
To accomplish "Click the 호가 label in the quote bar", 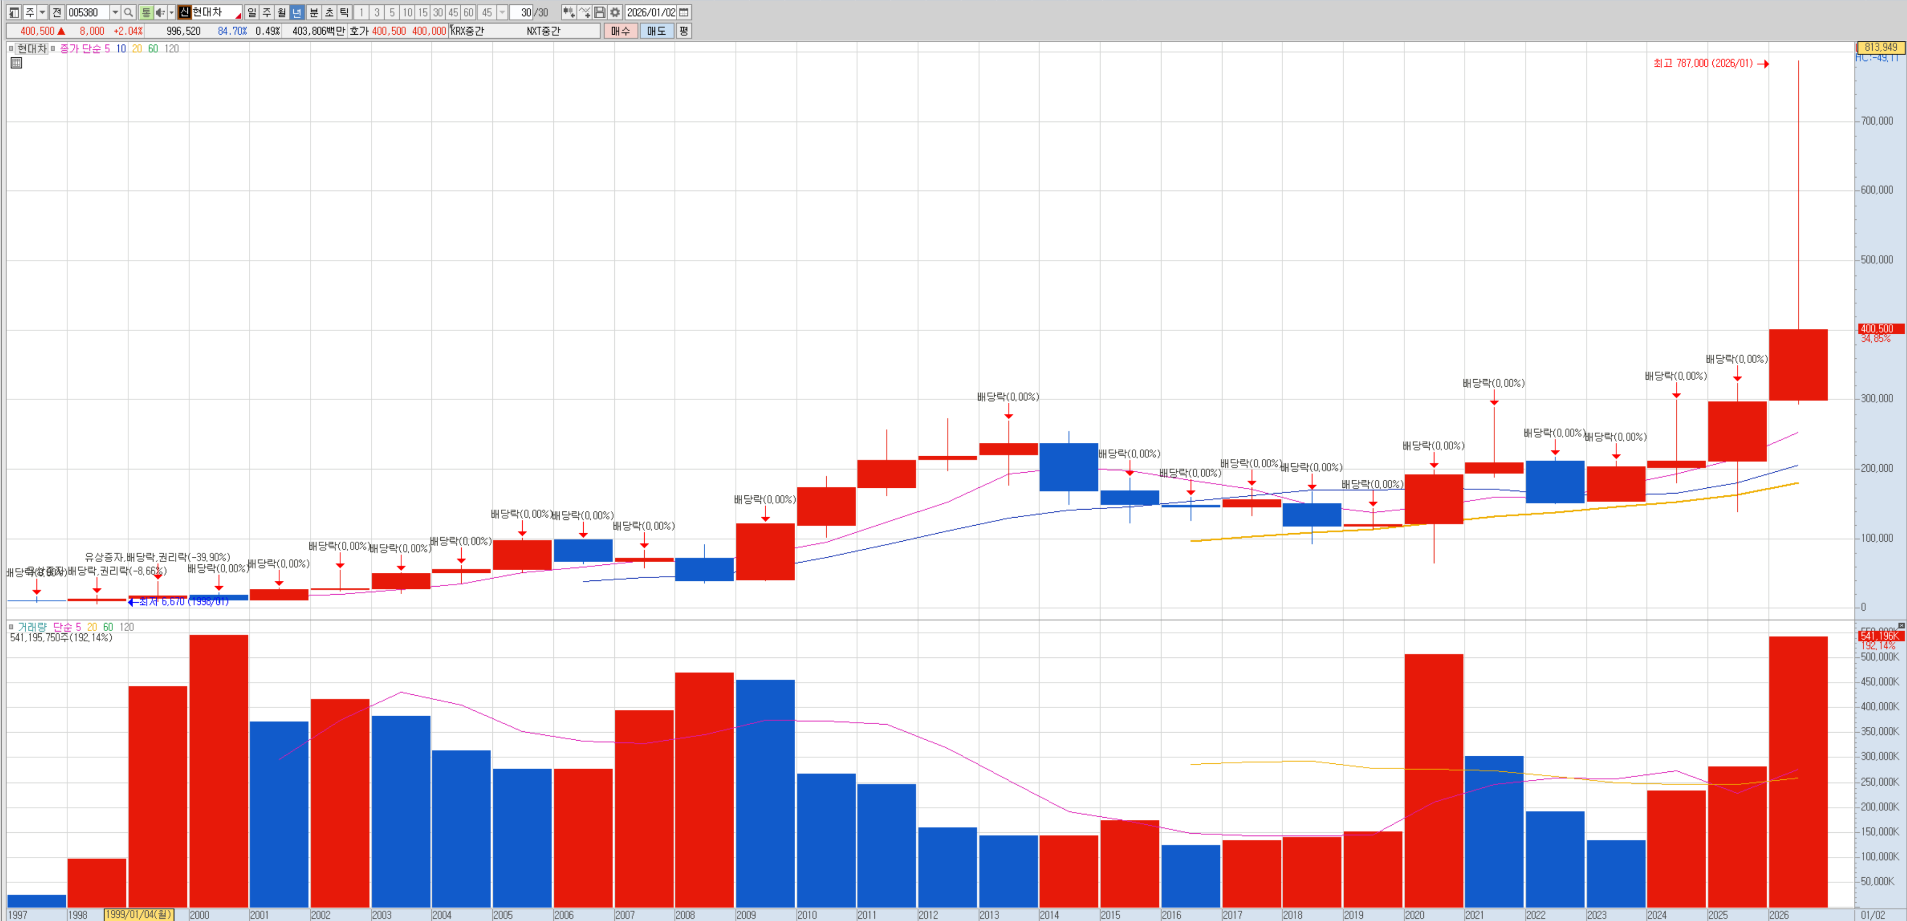I will tap(359, 31).
